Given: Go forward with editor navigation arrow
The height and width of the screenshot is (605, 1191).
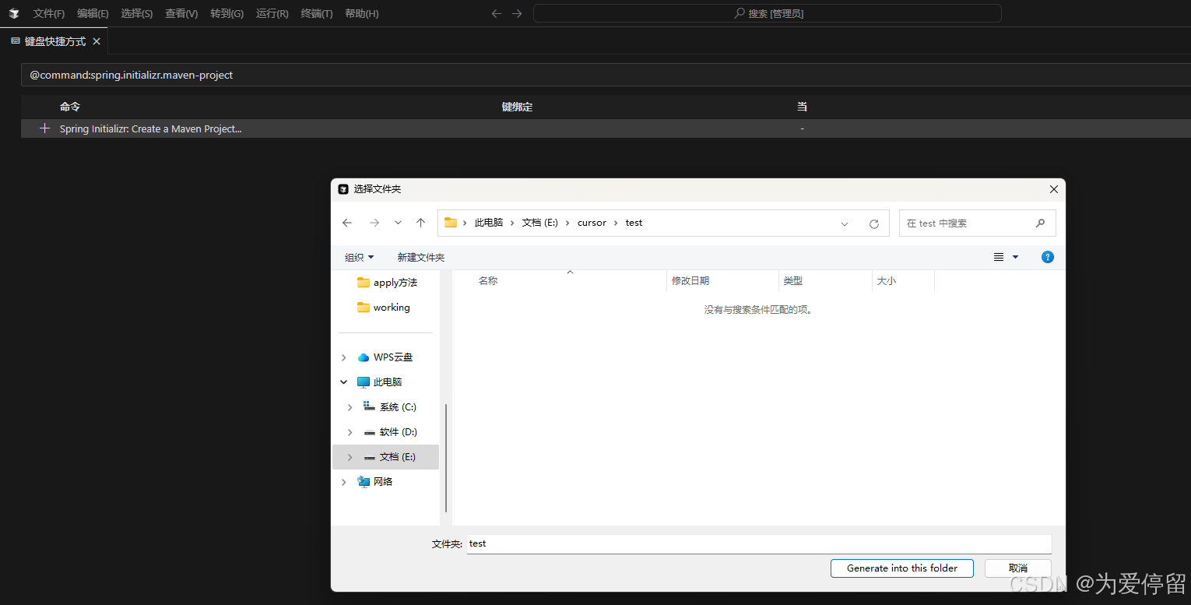Looking at the screenshot, I should click(x=517, y=13).
